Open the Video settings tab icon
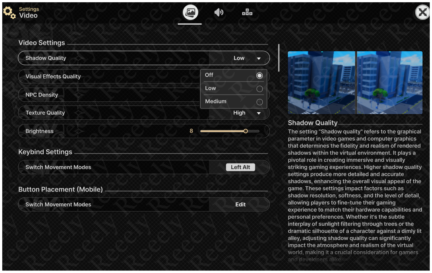Viewport: 432px width, 273px height. (190, 13)
